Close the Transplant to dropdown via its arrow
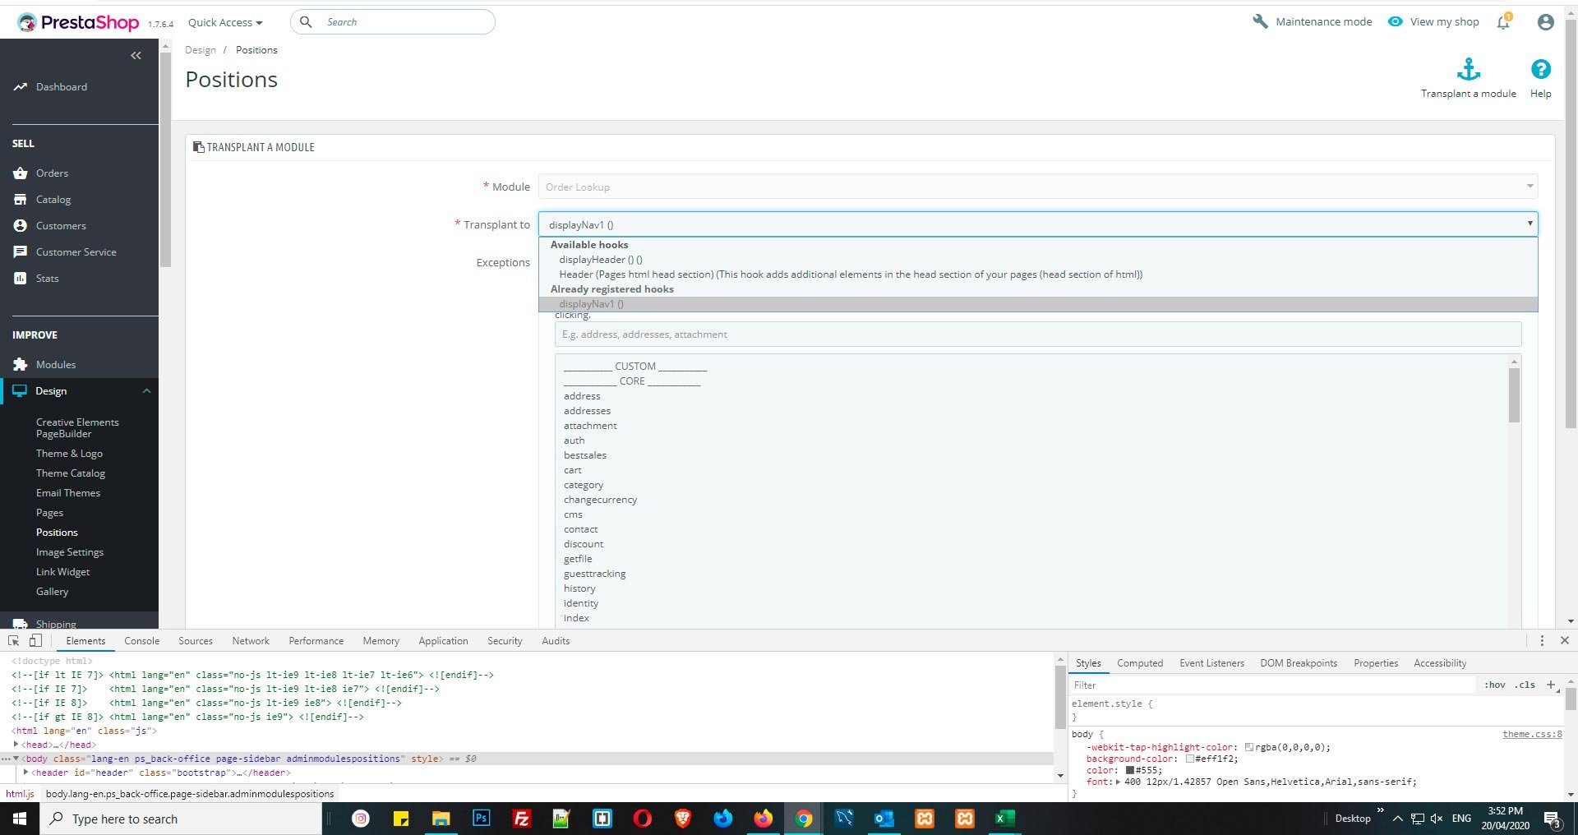Image resolution: width=1578 pixels, height=835 pixels. click(1530, 224)
